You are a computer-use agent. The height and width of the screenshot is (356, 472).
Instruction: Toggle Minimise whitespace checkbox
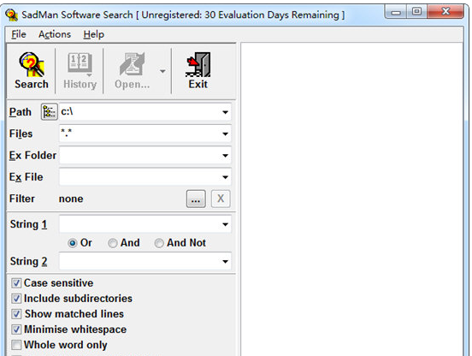point(16,329)
